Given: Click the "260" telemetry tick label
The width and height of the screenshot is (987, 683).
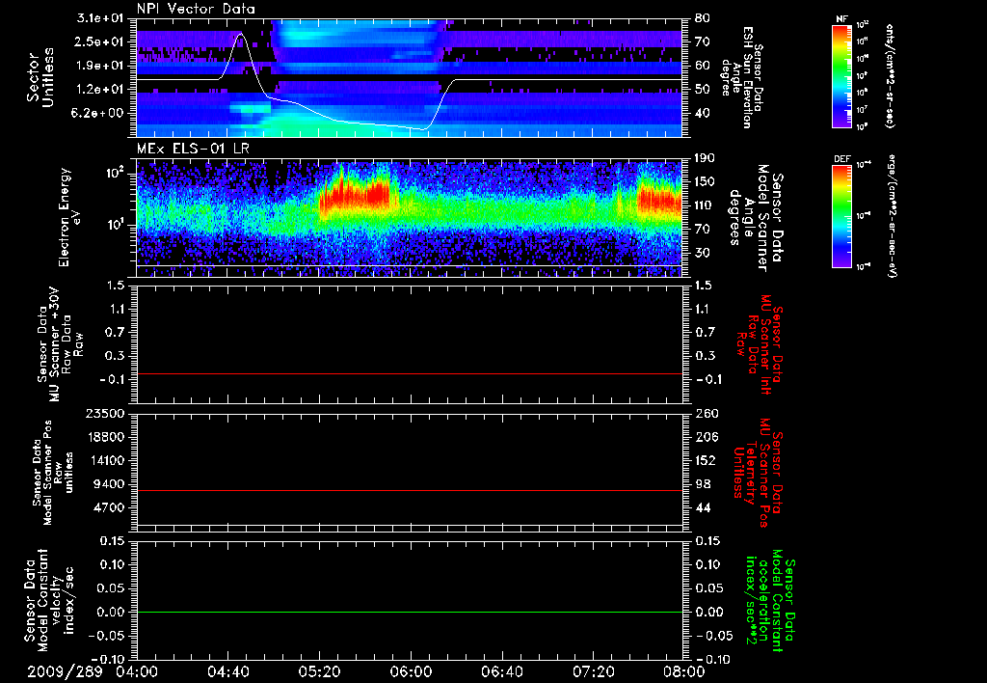Looking at the screenshot, I should 706,414.
